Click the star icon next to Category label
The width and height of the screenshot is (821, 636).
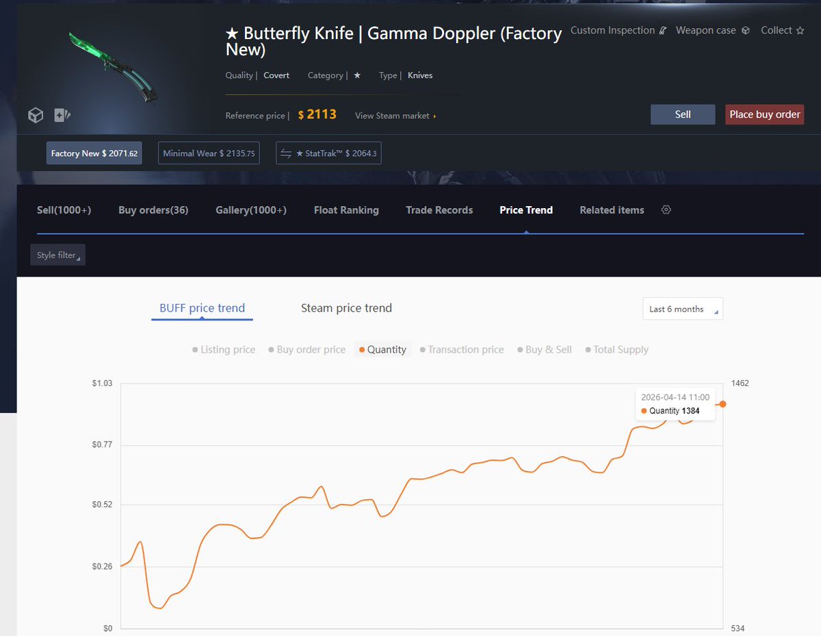[x=356, y=75]
